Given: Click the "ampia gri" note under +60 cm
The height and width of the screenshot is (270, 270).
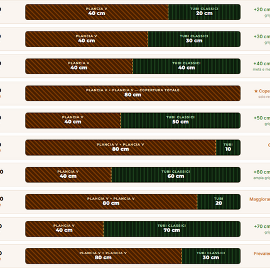Looking at the screenshot, I should click(262, 178).
